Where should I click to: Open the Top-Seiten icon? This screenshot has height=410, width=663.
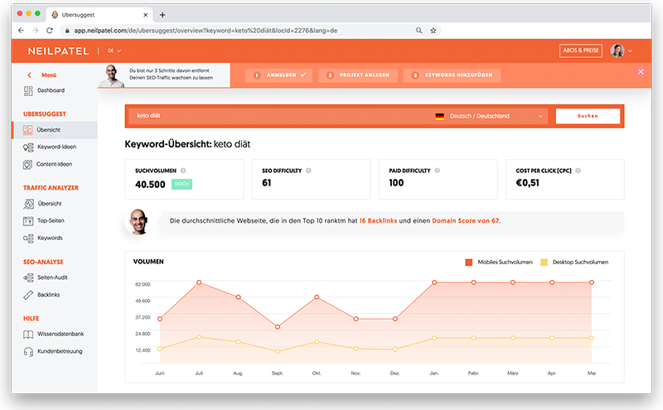pos(28,221)
